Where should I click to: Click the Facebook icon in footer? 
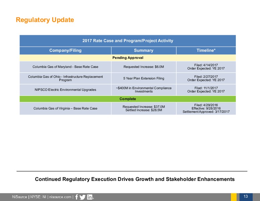coord(77,197)
